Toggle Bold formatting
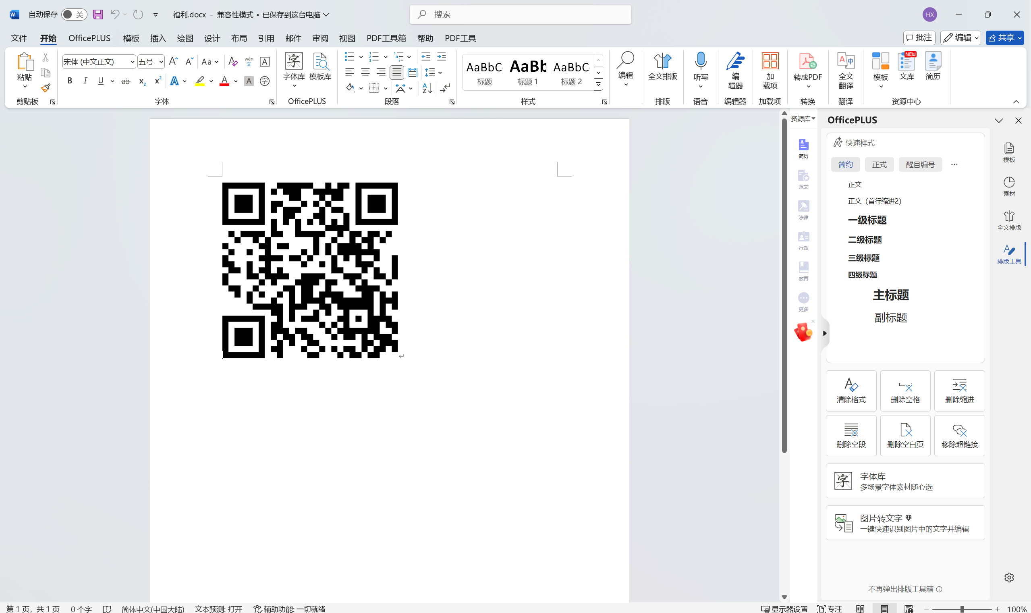Image resolution: width=1031 pixels, height=613 pixels. point(70,81)
